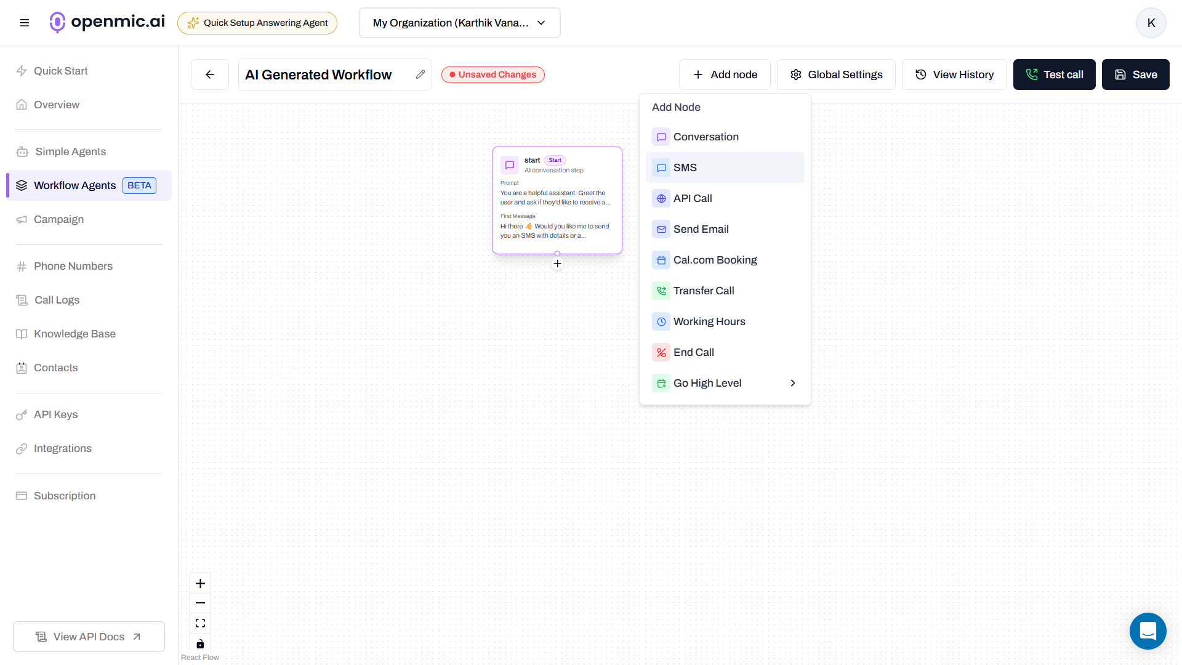This screenshot has height=665, width=1182.
Task: Open the chat support bubble
Action: (1148, 631)
